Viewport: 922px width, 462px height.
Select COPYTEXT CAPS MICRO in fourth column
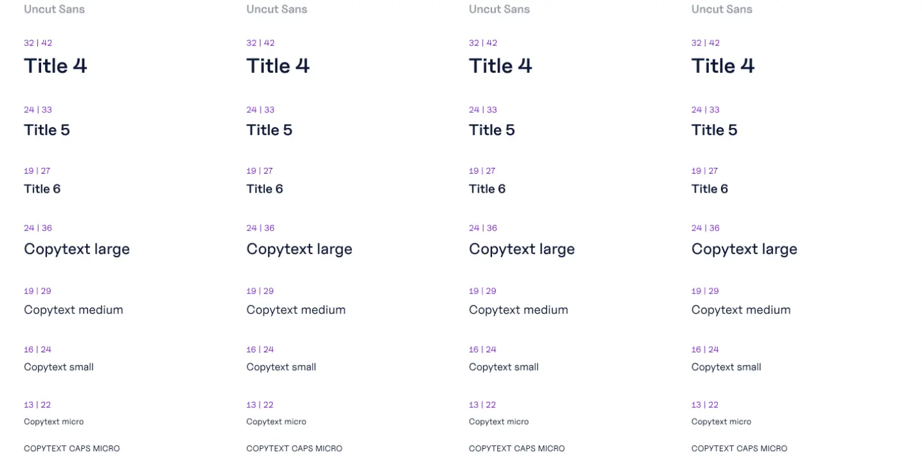739,449
